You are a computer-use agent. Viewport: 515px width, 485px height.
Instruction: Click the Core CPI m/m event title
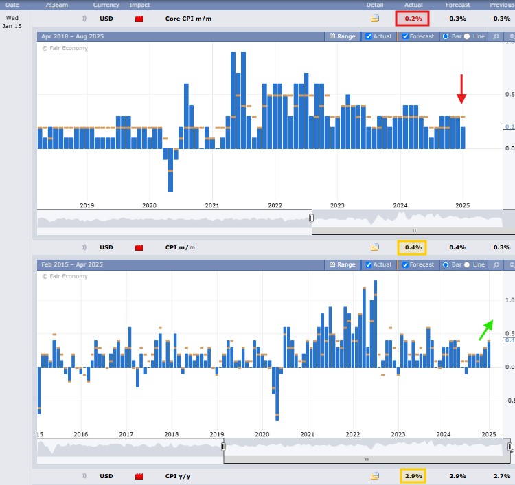189,19
